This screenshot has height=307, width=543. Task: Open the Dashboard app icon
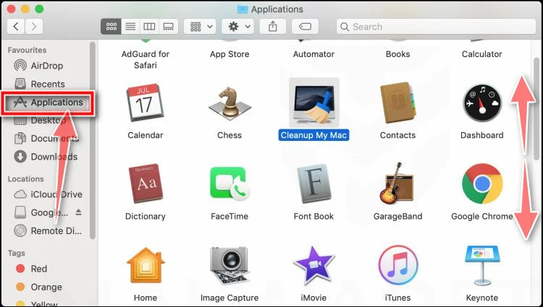coord(481,103)
